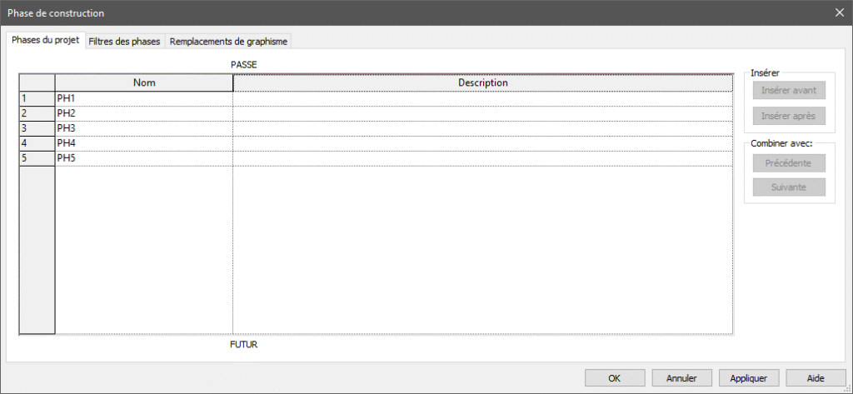Click the description cell of PH2
The height and width of the screenshot is (394, 853).
click(x=482, y=113)
